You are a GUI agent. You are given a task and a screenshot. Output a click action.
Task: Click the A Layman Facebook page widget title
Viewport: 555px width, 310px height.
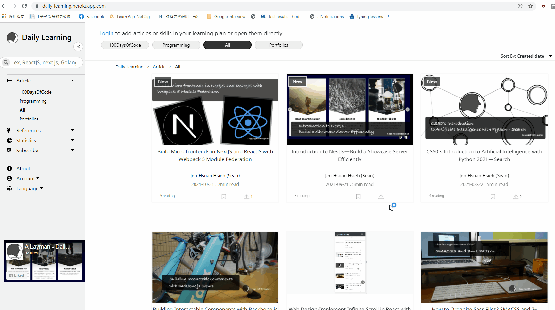(x=47, y=247)
